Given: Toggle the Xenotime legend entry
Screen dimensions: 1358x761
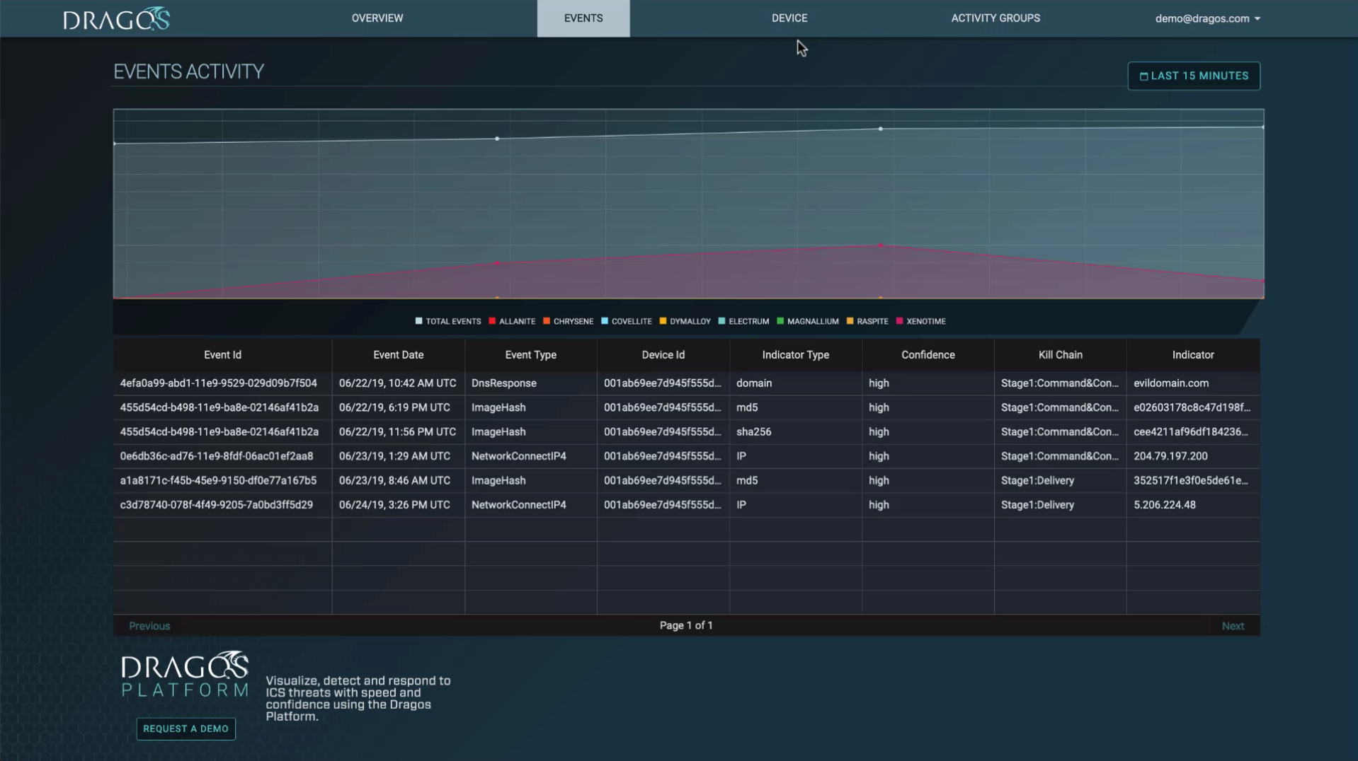Looking at the screenshot, I should 920,321.
